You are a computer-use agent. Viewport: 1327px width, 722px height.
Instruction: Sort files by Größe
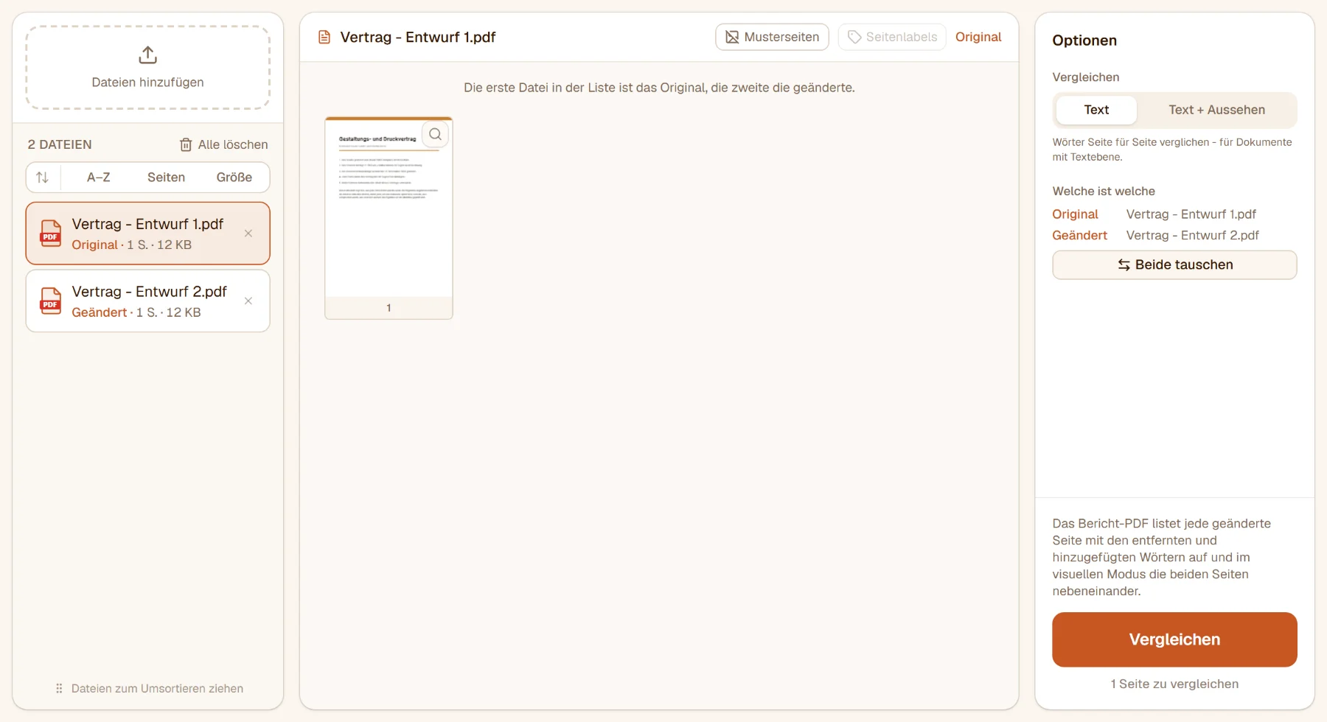tap(234, 178)
